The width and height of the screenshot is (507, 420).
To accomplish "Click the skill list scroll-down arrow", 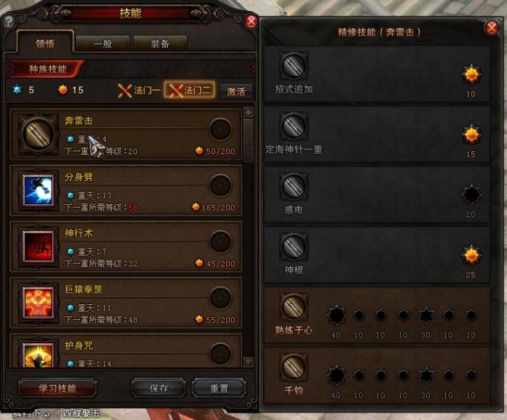I will pos(248,361).
